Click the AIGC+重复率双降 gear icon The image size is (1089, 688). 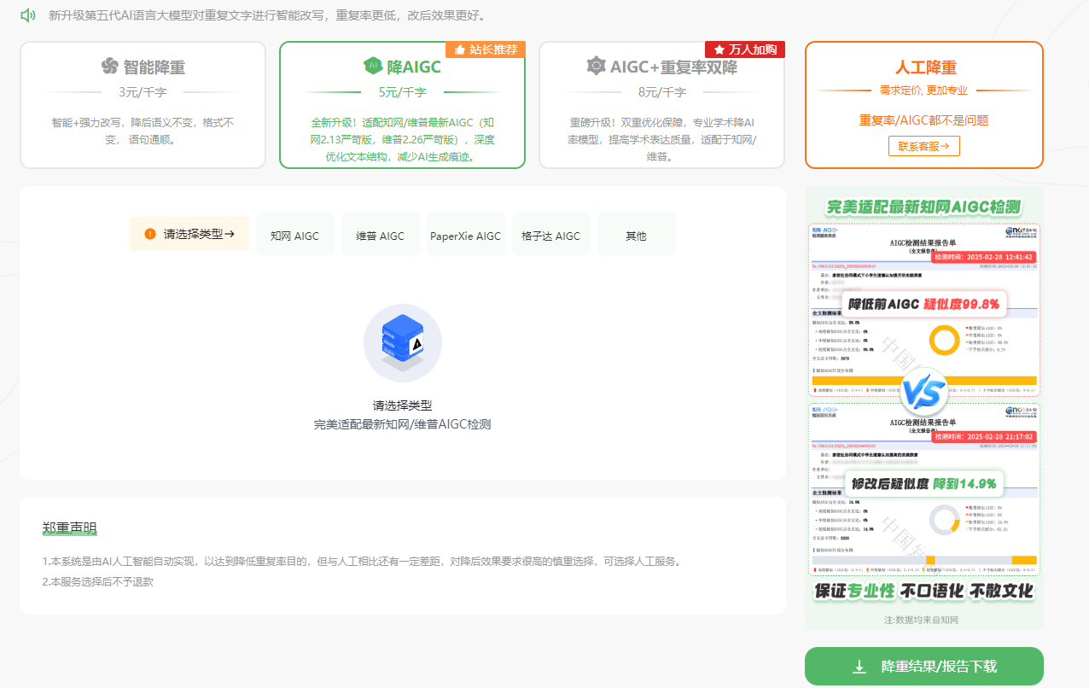[x=596, y=66]
